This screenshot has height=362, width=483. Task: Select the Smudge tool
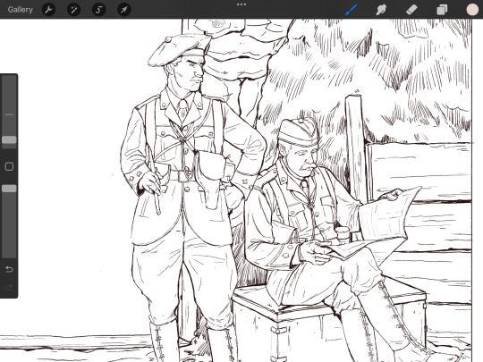[x=381, y=10]
